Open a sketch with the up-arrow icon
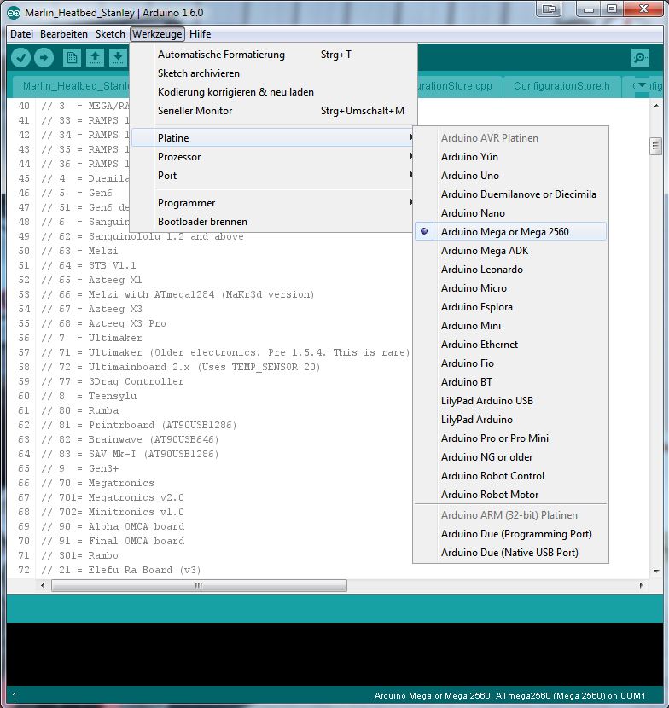Viewport: 669px width, 708px height. click(95, 58)
